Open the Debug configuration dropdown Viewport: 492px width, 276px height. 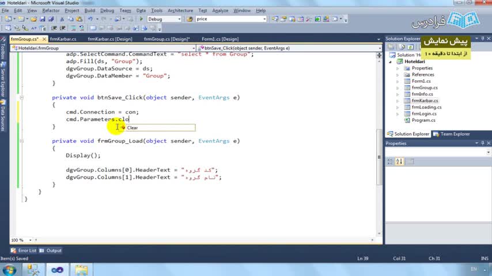[179, 19]
